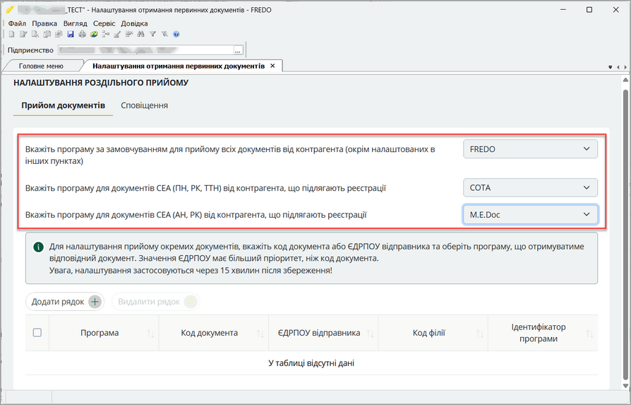Click the tab strip scroll-right arrow
This screenshot has height=405, width=631.
coord(625,67)
